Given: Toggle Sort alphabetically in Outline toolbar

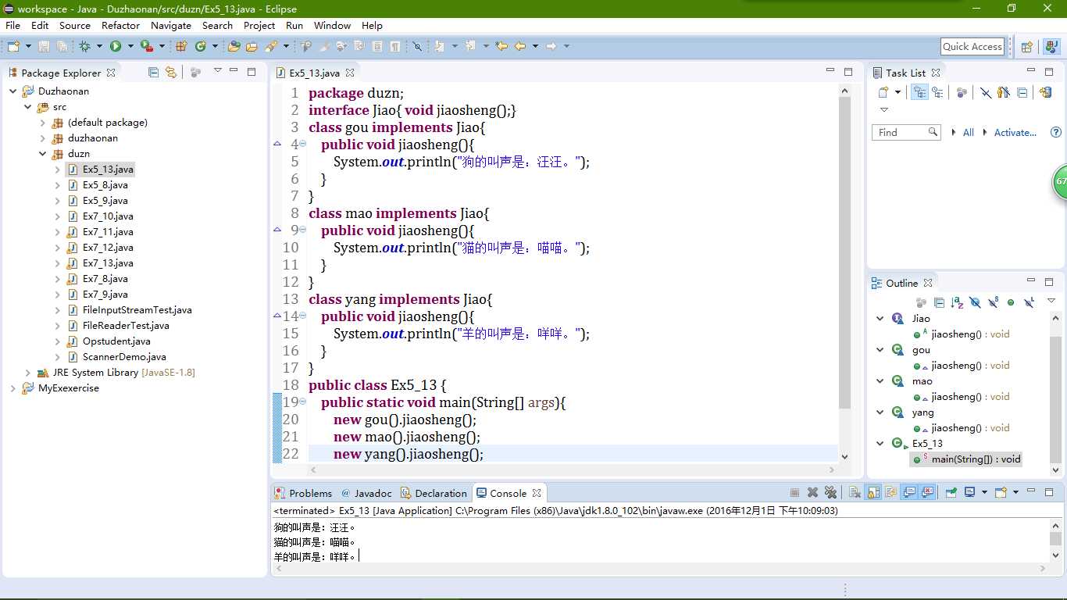Looking at the screenshot, I should pos(958,302).
